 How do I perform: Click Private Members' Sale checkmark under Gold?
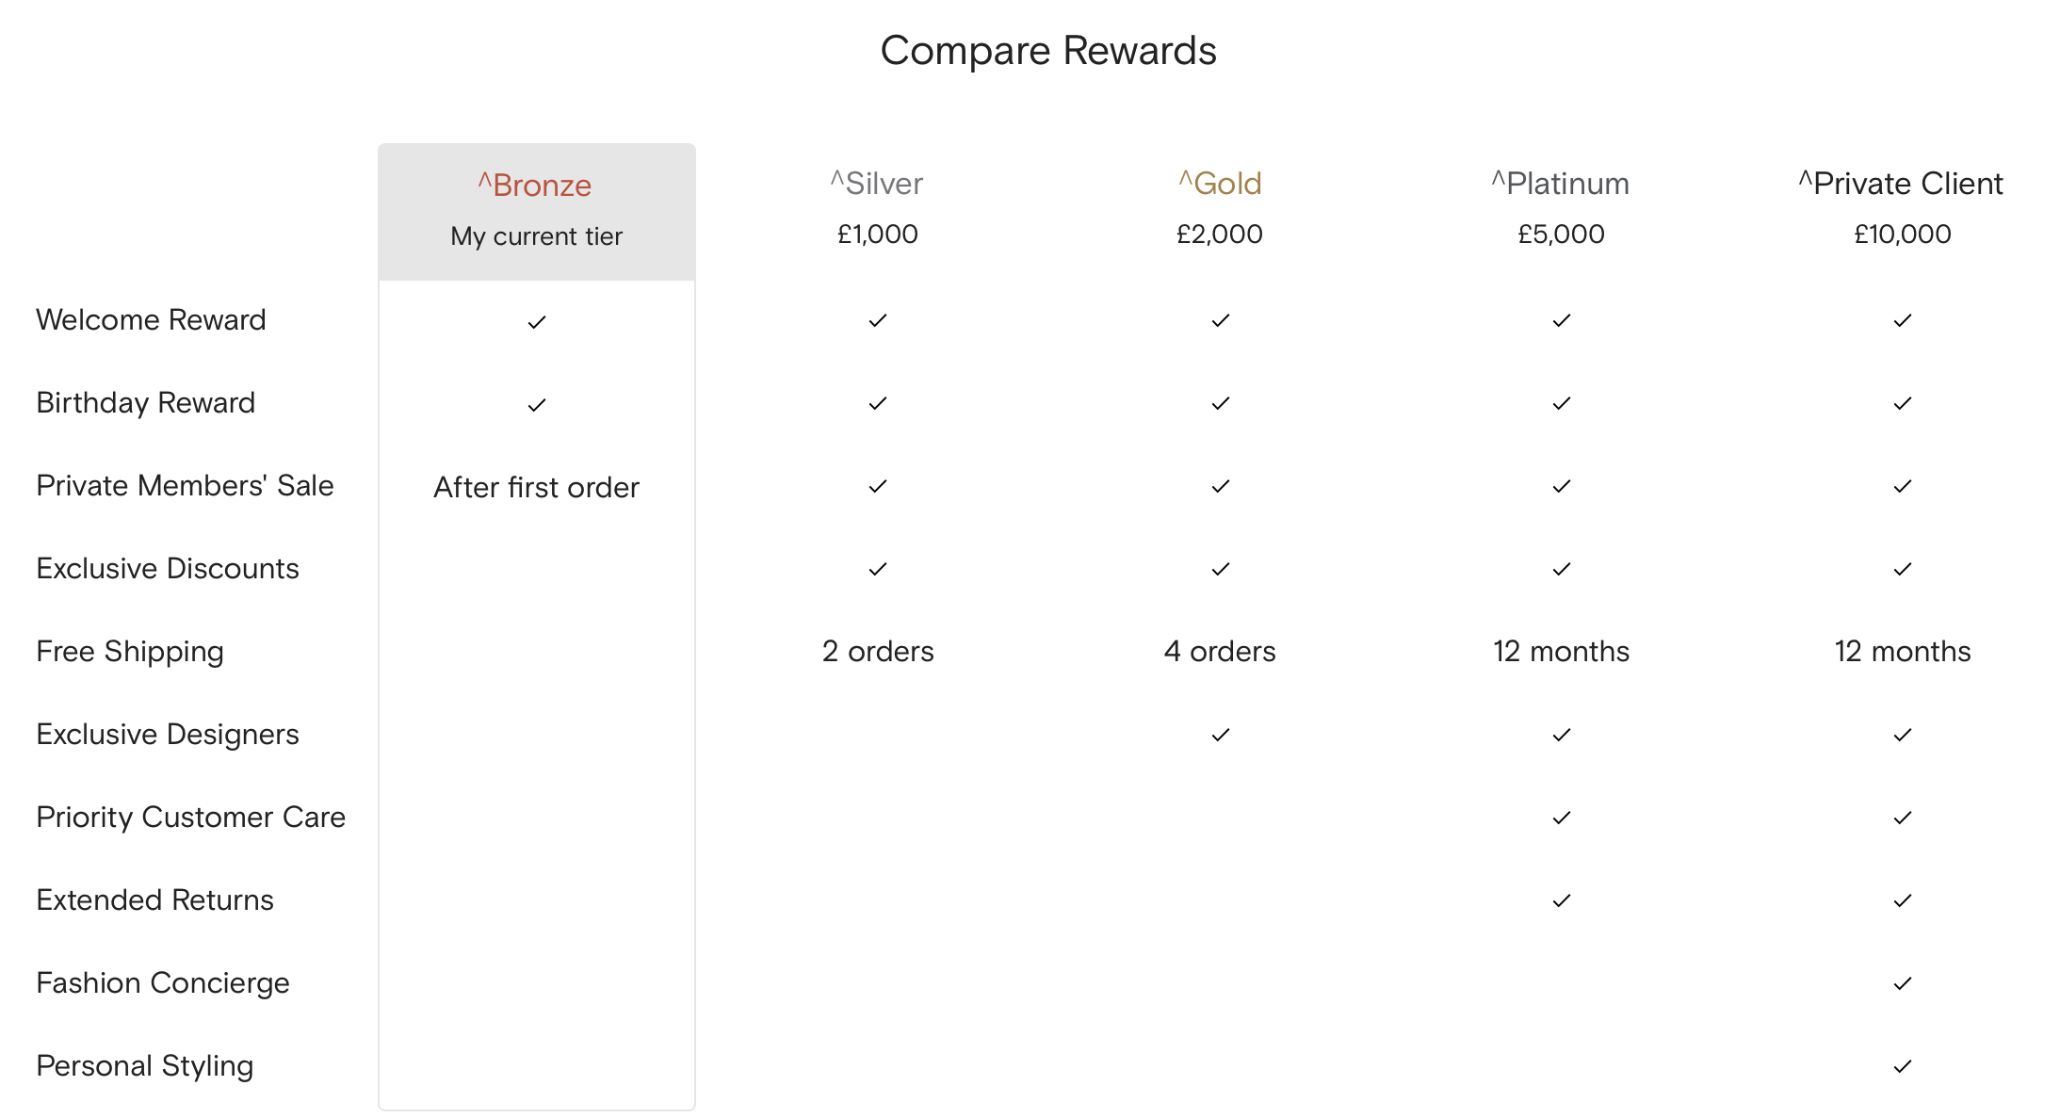pos(1221,486)
